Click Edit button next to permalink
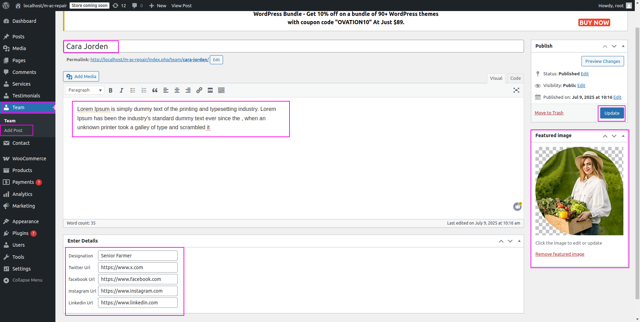The image size is (640, 322). coord(216,60)
